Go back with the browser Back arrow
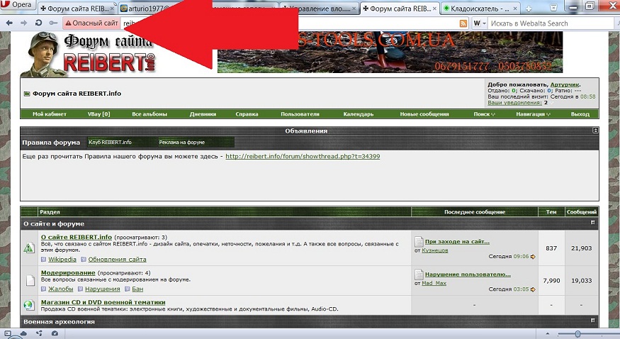 click(x=9, y=23)
